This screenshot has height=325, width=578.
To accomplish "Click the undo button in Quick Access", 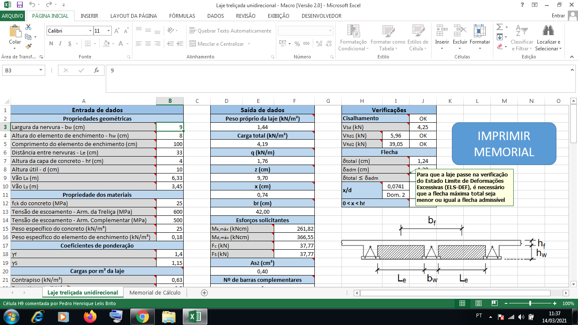I will [x=33, y=5].
